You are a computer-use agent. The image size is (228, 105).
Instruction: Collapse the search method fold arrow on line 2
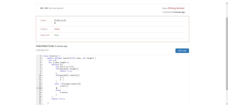pos(42,58)
